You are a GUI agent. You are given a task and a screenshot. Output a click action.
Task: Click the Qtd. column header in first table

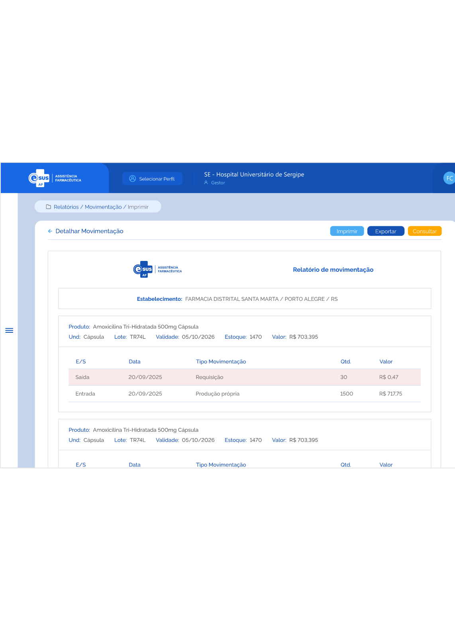[345, 361]
